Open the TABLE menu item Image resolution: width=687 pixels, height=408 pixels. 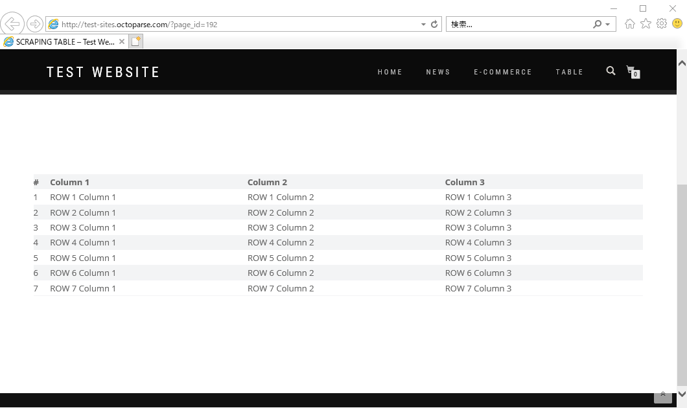click(x=570, y=73)
